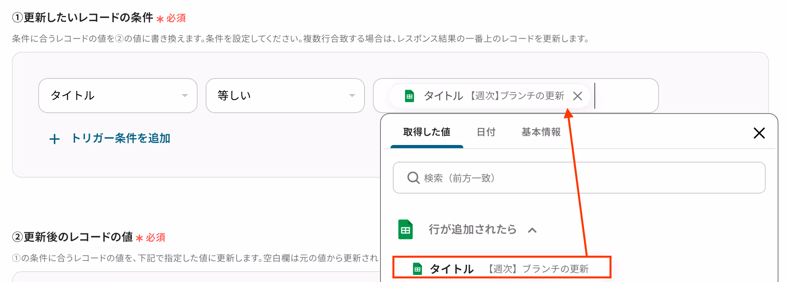Click トリガー条件を追加 link
Viewport: 788px width, 282px height.
(x=121, y=138)
